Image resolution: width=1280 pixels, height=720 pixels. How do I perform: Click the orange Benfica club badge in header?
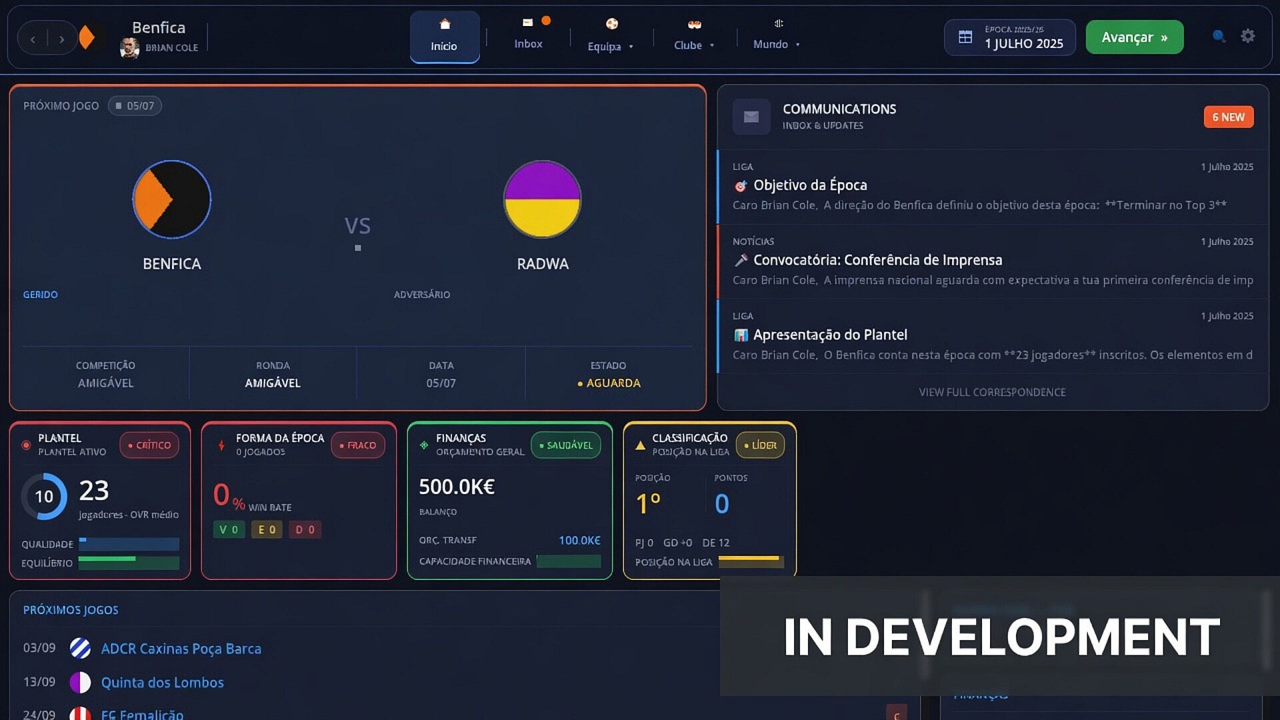(x=87, y=37)
